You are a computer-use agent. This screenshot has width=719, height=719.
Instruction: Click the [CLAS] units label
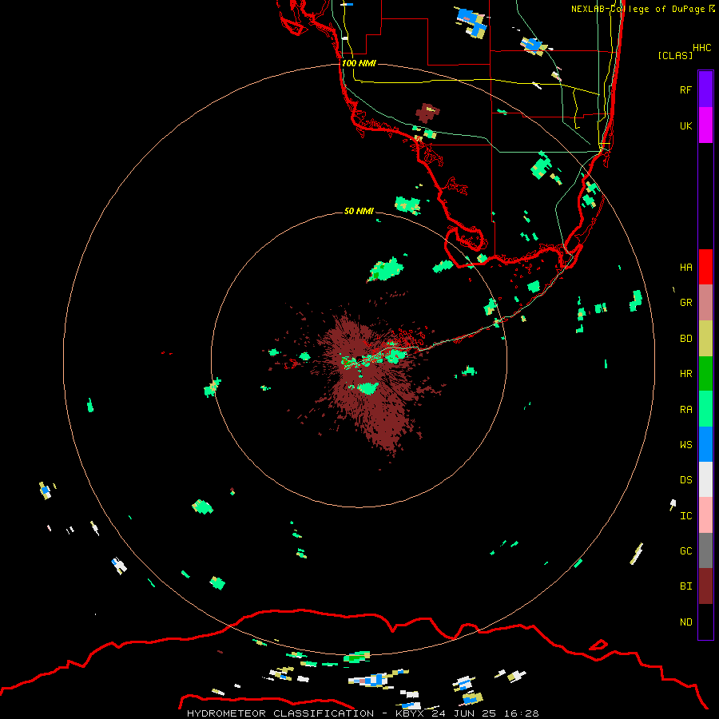coord(675,55)
